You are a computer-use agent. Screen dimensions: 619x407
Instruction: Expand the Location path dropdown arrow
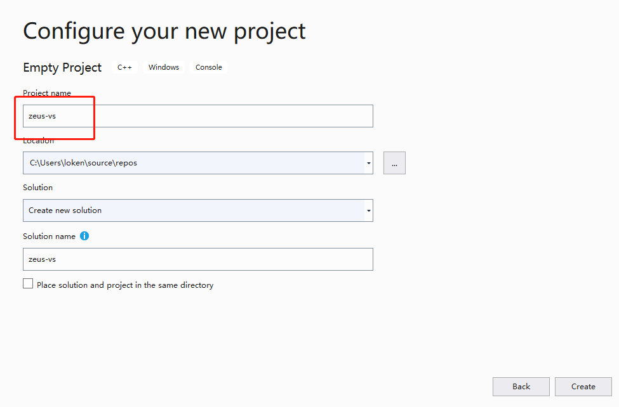pyautogui.click(x=369, y=163)
